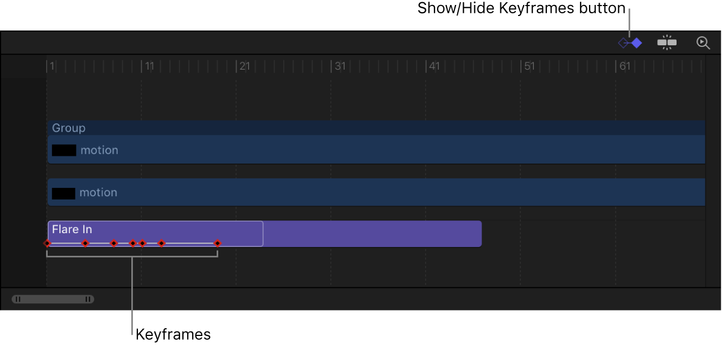
Task: Click the Flare In label text
Action: tap(71, 229)
